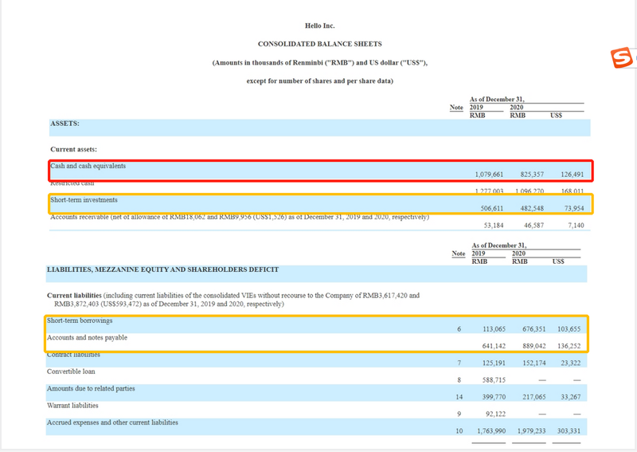Select the 303,331 accrued expenses US$ value
This screenshot has width=637, height=452.
click(569, 430)
